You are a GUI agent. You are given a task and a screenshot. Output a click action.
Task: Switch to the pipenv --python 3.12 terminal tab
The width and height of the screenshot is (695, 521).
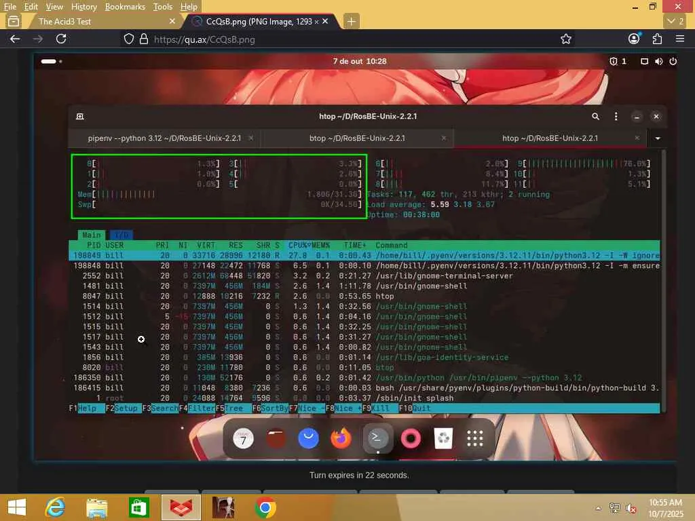(164, 138)
